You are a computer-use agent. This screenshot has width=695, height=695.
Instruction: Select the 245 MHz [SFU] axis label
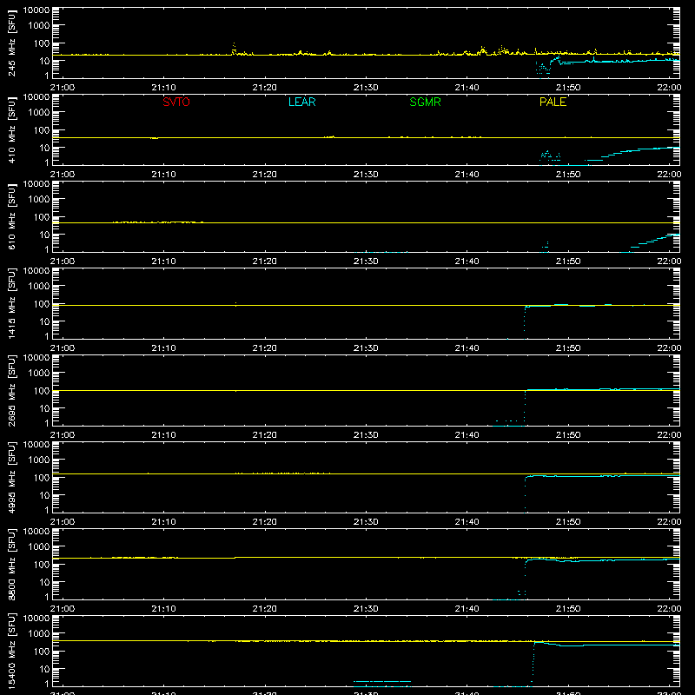pyautogui.click(x=11, y=43)
